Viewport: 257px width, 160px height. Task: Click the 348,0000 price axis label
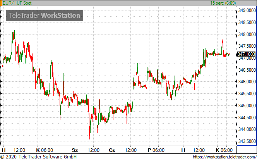pos(247,34)
